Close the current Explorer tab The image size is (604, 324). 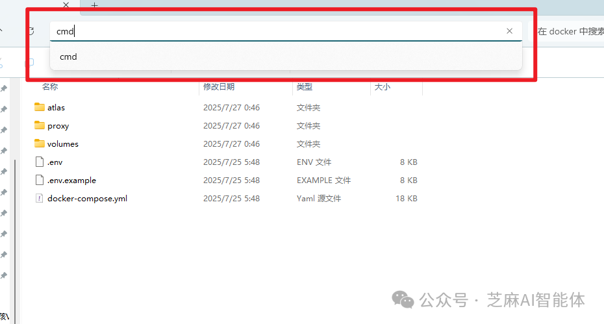pos(66,5)
